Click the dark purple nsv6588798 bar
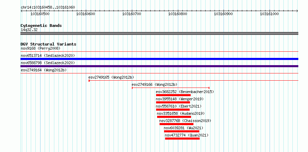Viewport: 308px width, 152px height. pyautogui.click(x=159, y=66)
